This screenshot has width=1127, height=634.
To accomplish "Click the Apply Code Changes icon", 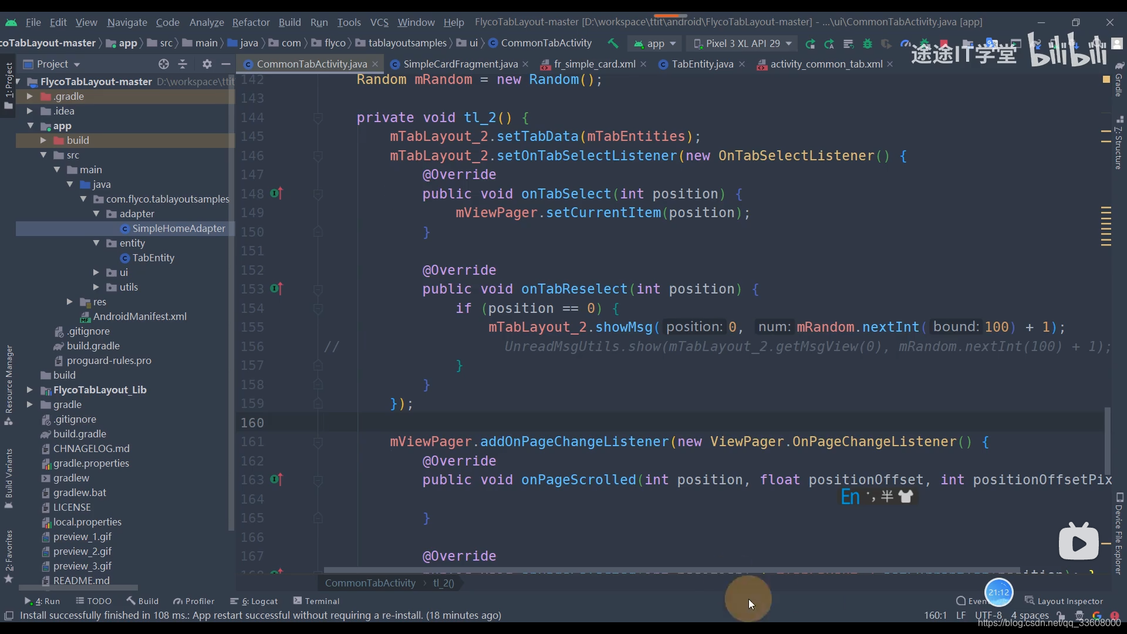I will tap(848, 43).
